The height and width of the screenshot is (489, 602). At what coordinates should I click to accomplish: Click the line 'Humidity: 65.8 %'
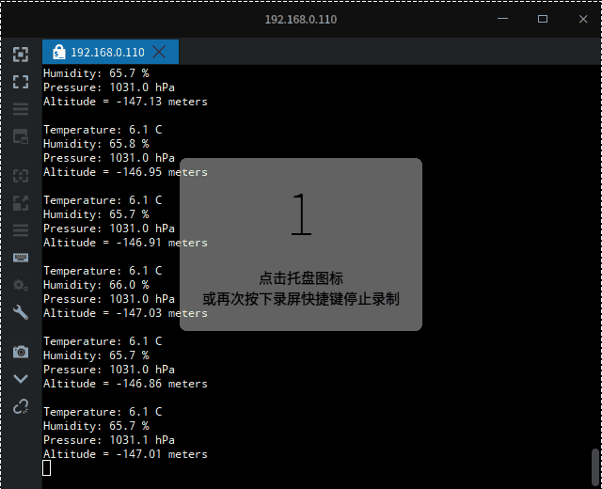(96, 144)
